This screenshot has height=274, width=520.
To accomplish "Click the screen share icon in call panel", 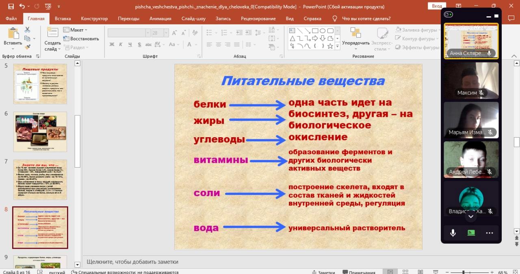I will (471, 233).
